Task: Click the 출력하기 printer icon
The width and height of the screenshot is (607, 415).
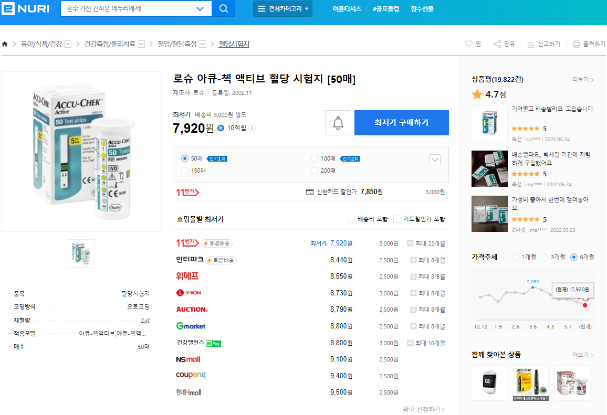Action: (577, 44)
